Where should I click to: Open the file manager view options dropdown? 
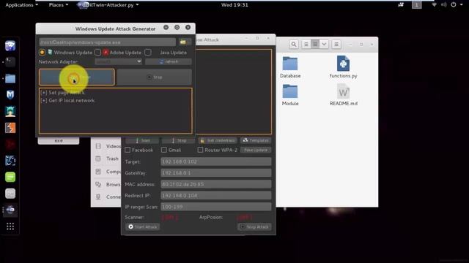(x=324, y=45)
